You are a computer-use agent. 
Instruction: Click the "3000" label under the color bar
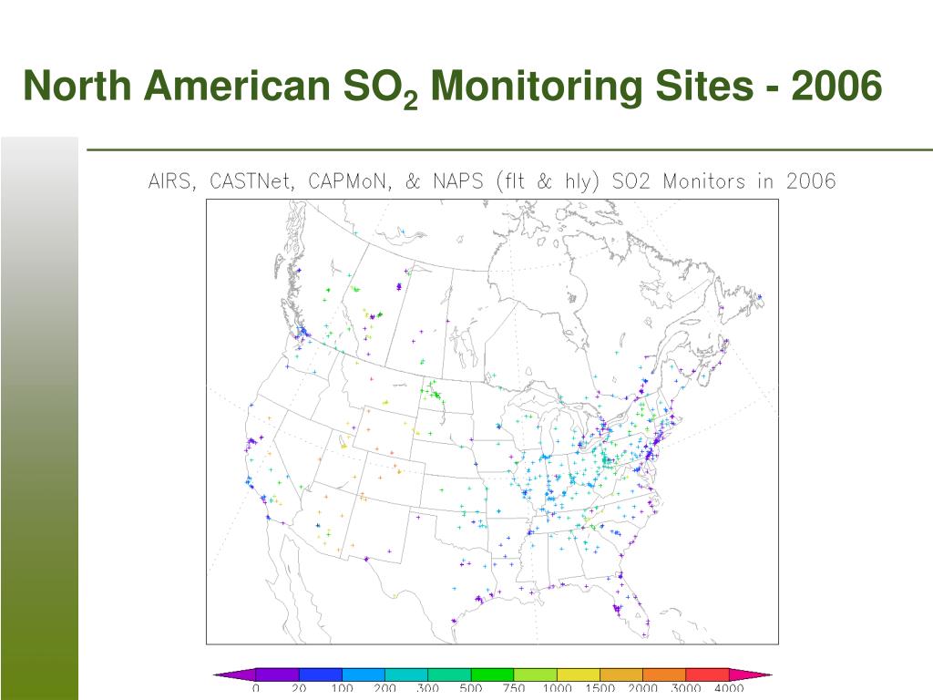(686, 687)
